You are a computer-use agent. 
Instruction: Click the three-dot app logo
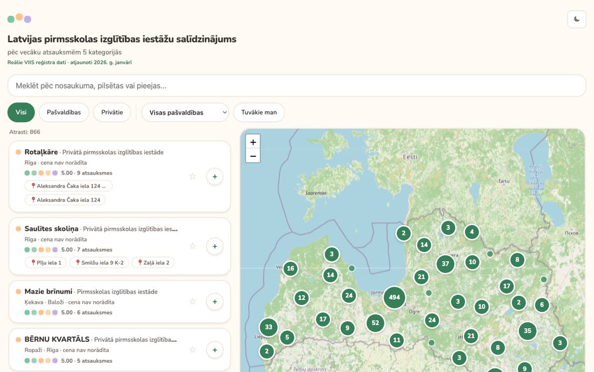(x=19, y=18)
